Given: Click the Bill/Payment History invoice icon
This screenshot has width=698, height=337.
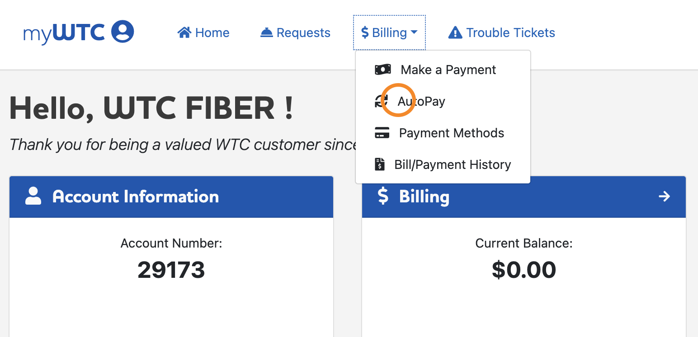Looking at the screenshot, I should (380, 164).
